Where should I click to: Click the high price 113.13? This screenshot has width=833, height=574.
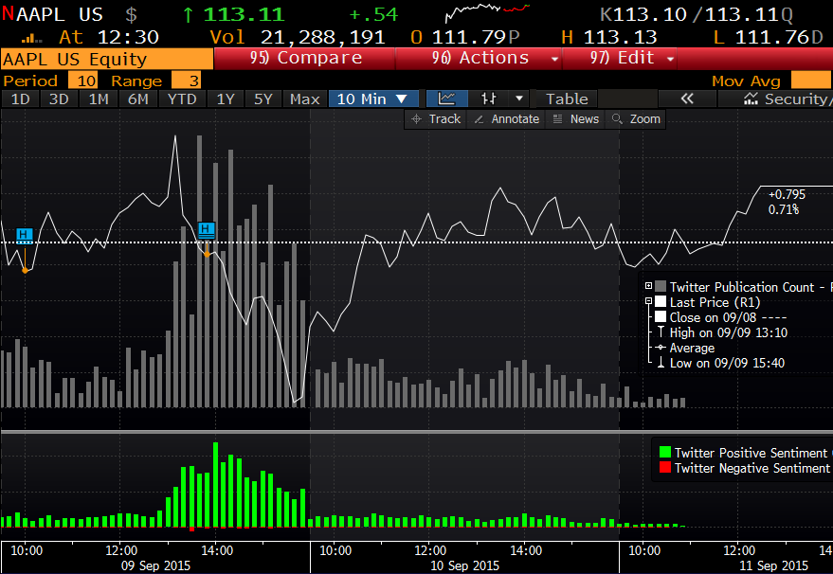[x=620, y=38]
